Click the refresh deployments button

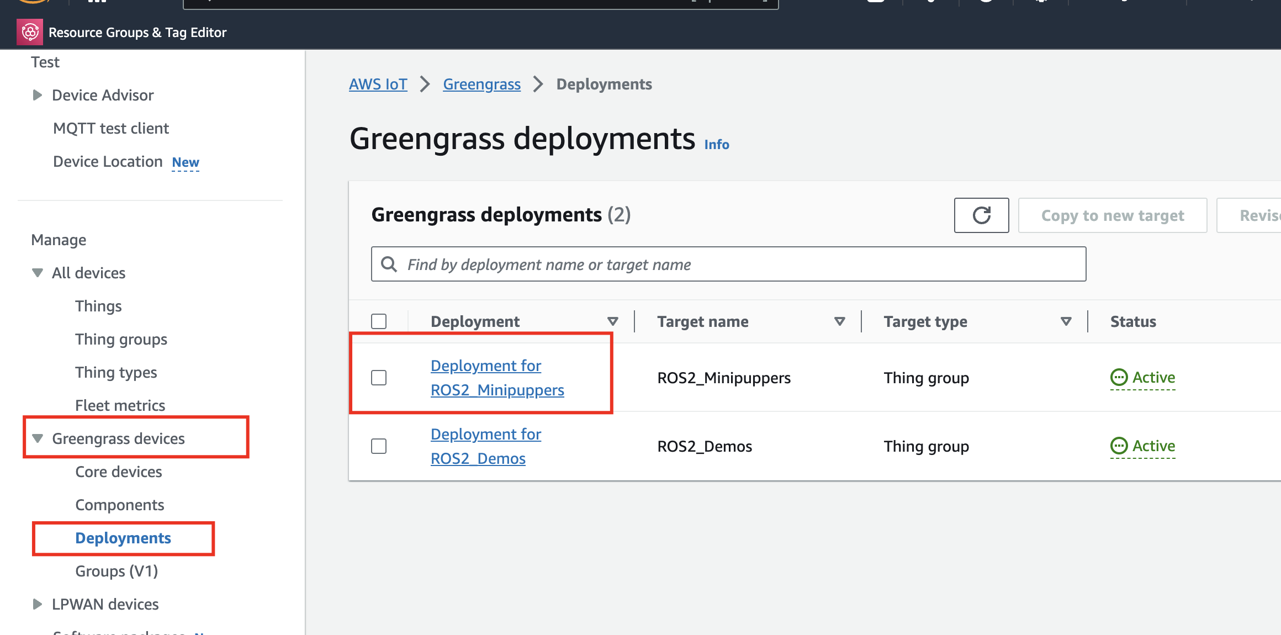[981, 215]
